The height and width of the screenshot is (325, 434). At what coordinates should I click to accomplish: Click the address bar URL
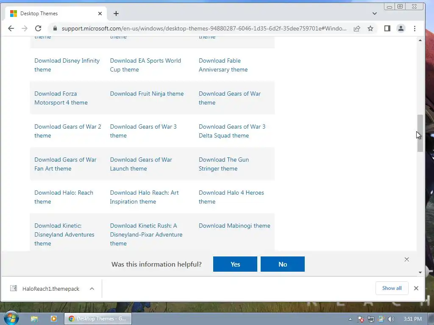[x=204, y=28]
